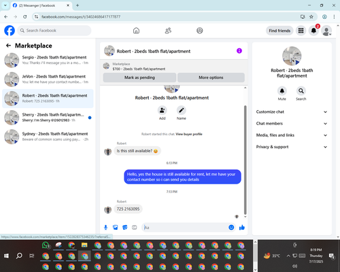The height and width of the screenshot is (272, 340).
Task: Select Robert's apartment conversation
Action: click(48, 99)
